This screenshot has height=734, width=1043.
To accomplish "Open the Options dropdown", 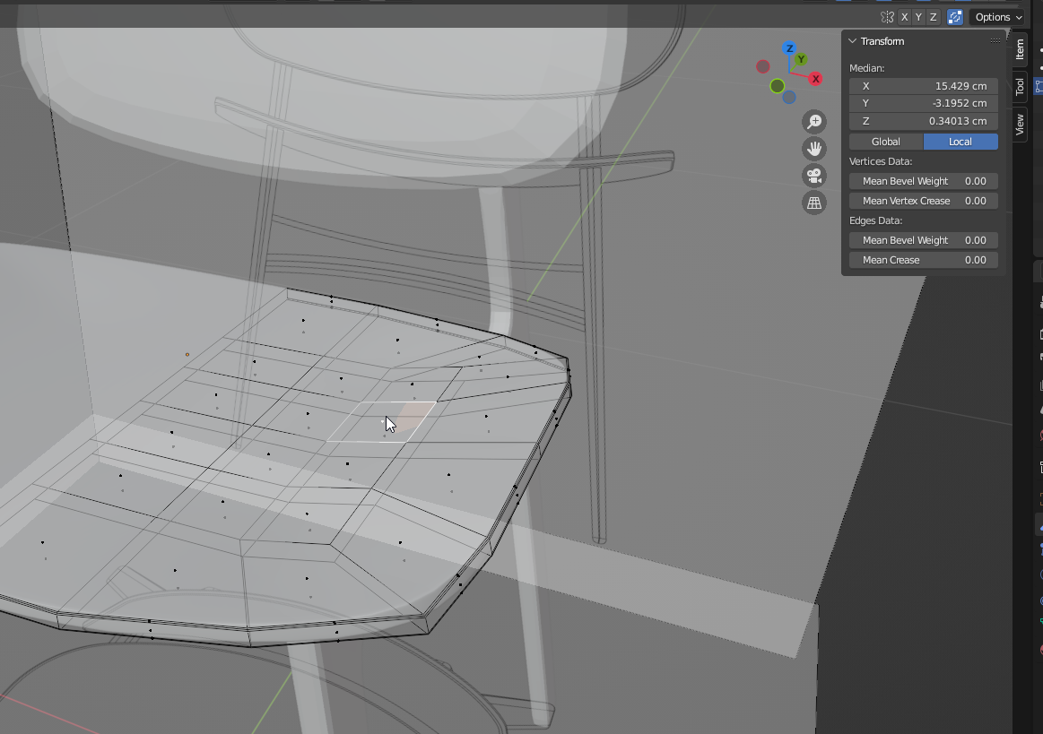I will 998,17.
